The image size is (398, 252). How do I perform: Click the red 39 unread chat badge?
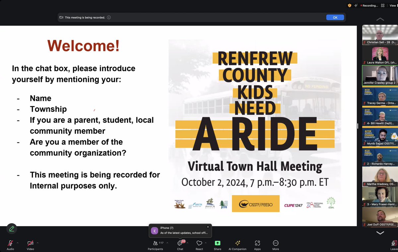pyautogui.click(x=183, y=241)
